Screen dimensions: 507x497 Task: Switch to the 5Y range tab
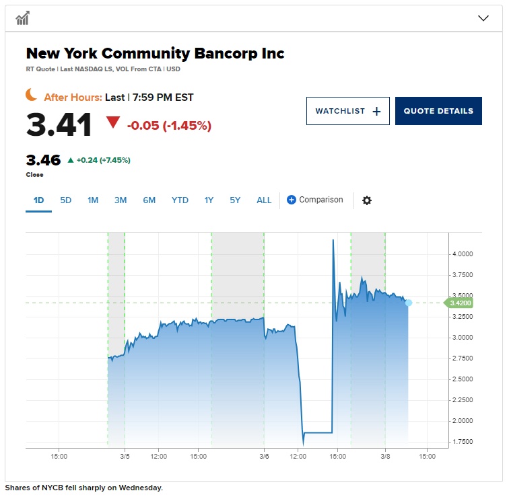235,200
